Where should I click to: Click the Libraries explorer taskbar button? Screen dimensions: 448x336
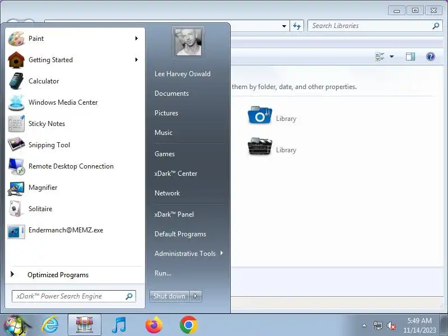(85, 325)
